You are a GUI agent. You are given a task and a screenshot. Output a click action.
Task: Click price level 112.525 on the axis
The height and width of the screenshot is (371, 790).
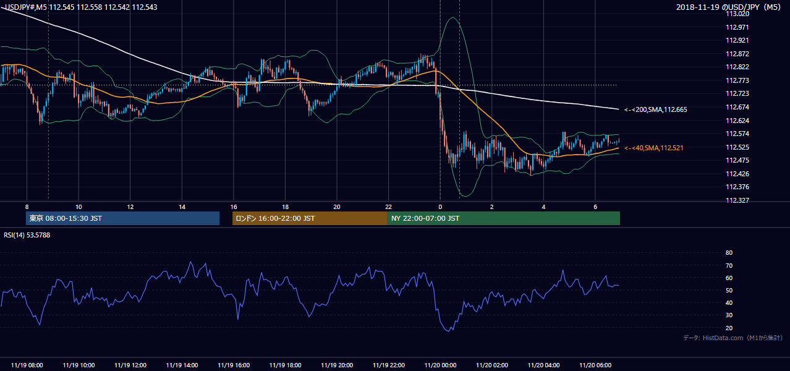[737, 147]
